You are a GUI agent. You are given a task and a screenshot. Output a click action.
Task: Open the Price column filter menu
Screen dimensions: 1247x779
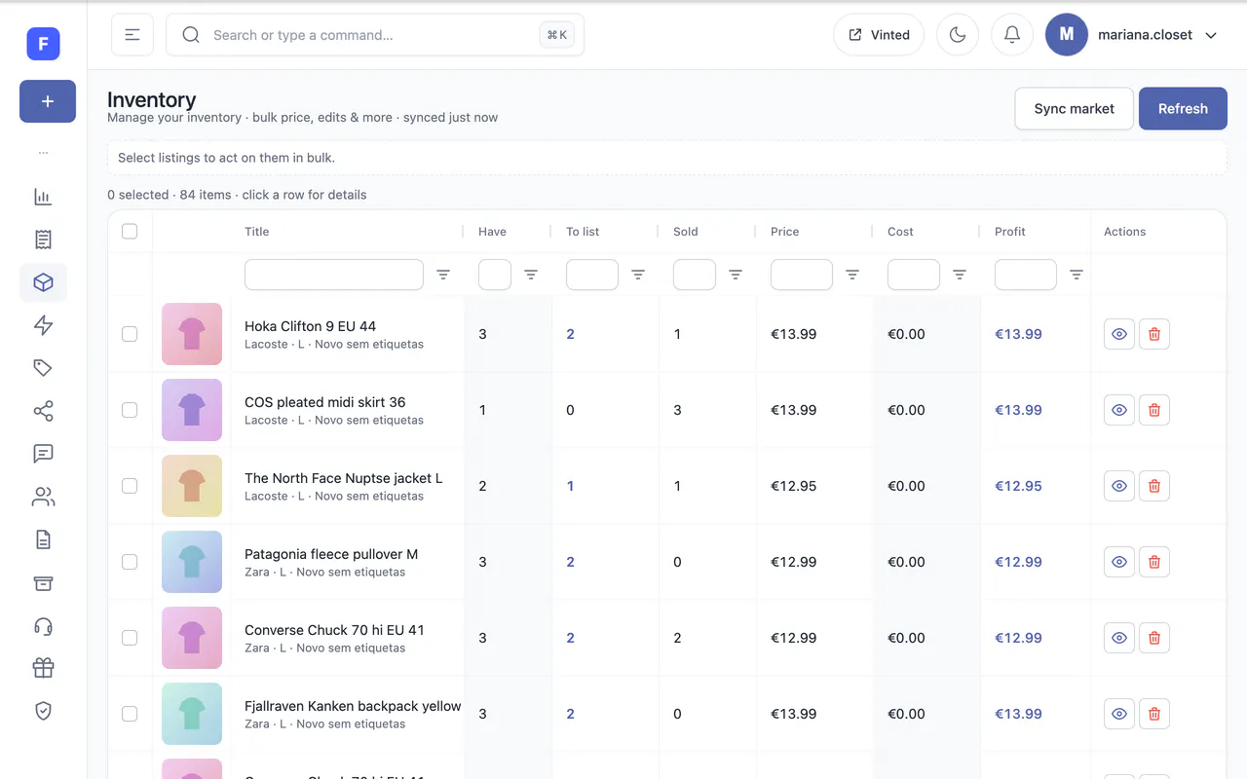point(852,275)
